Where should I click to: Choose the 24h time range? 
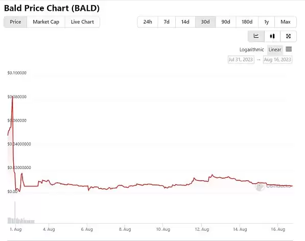click(x=148, y=22)
